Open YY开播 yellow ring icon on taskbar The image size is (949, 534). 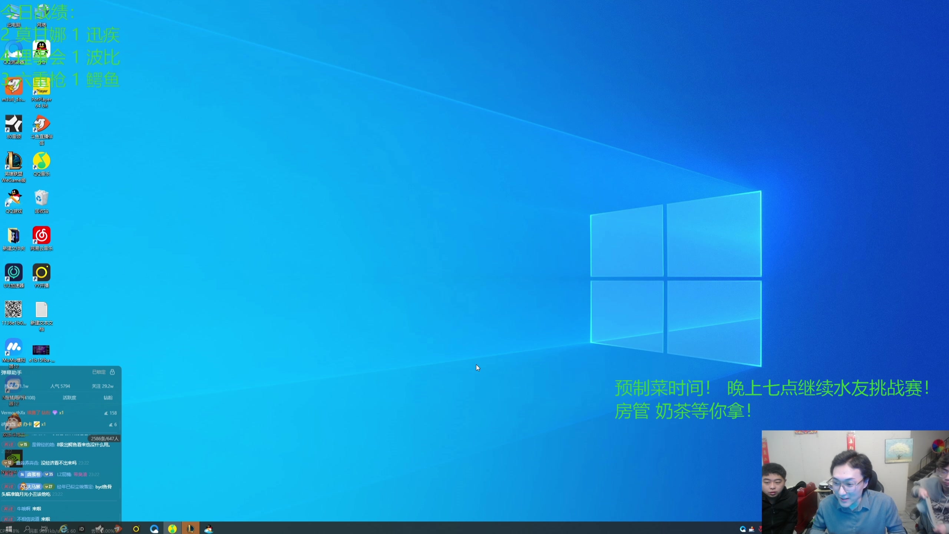coord(136,529)
